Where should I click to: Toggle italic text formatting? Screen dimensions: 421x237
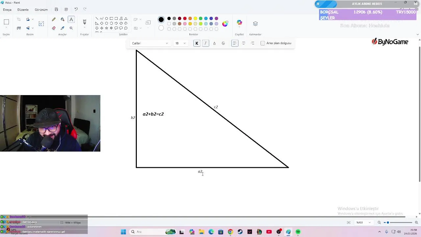[x=206, y=43]
